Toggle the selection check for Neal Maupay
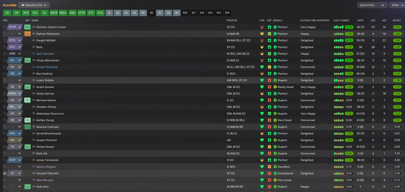 tap(4, 180)
